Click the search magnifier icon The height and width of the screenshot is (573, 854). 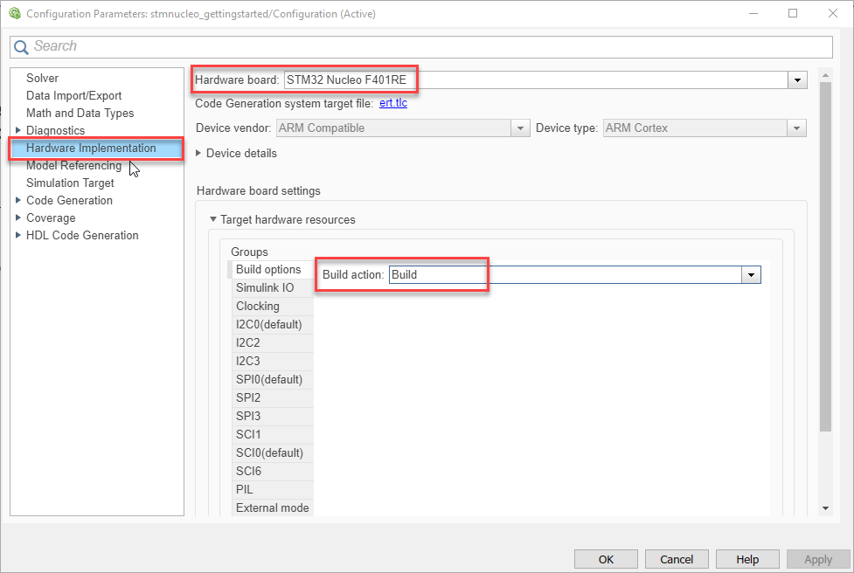pyautogui.click(x=21, y=47)
